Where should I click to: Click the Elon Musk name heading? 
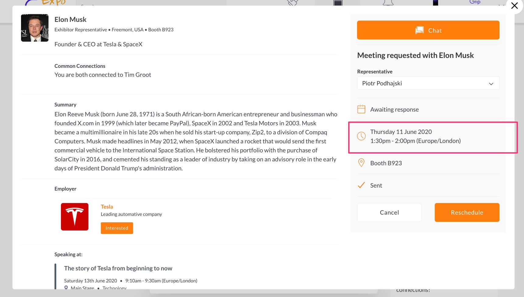pos(70,20)
